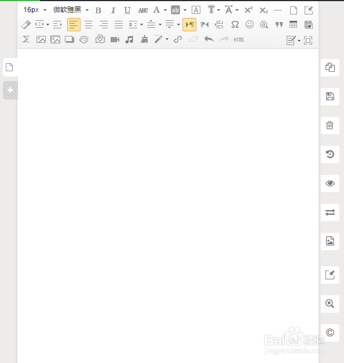Undo the last action
The height and width of the screenshot is (363, 344).
click(x=209, y=39)
